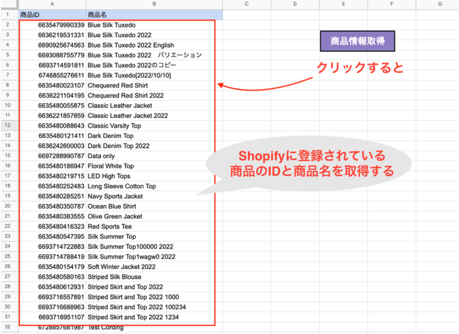
Task: Select the 'Blue Silk Tuxedo 2022 English' cell
Action: [x=154, y=45]
